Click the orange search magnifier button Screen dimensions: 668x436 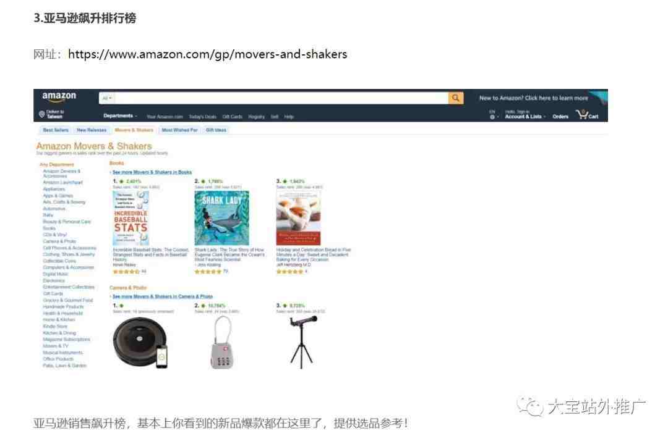455,98
